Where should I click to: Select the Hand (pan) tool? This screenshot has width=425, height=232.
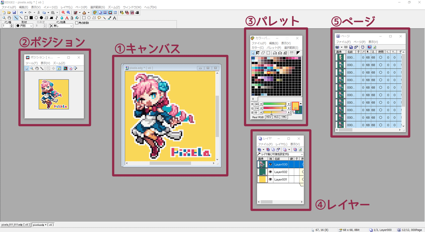pyautogui.click(x=9, y=18)
